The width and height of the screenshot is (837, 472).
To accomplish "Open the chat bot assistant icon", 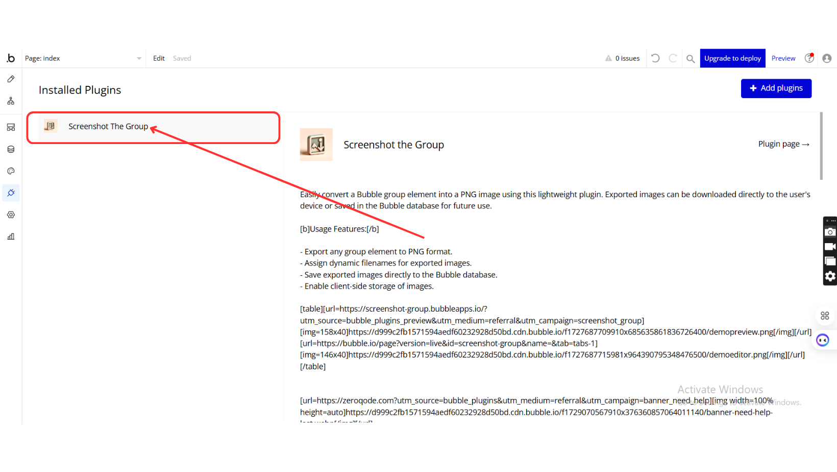I will (x=823, y=340).
